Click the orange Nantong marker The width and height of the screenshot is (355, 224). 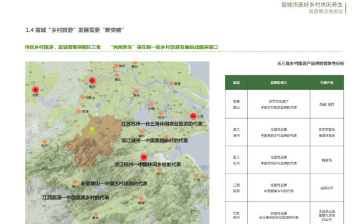pos(172,84)
